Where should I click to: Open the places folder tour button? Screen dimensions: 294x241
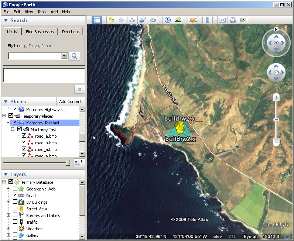(x=79, y=163)
